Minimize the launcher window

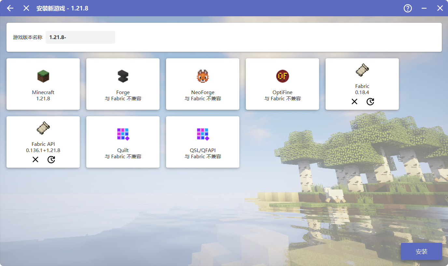[x=424, y=8]
